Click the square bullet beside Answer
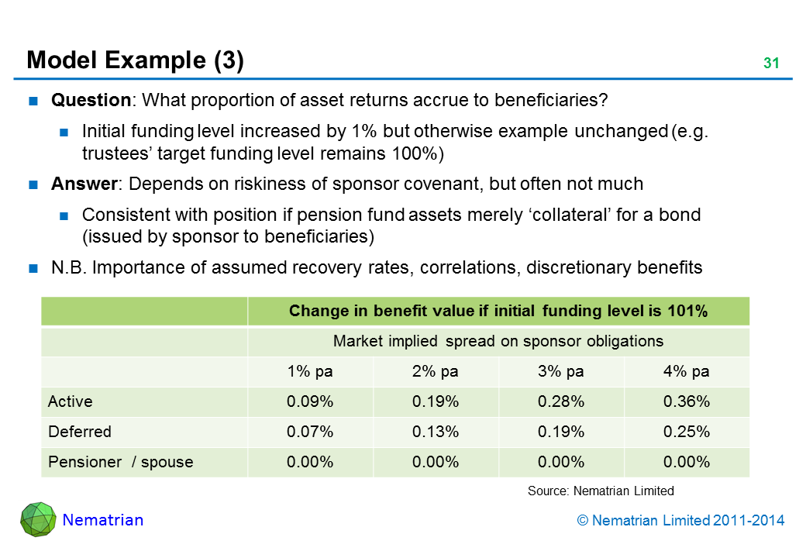This screenshot has height=558, width=806. point(35,184)
